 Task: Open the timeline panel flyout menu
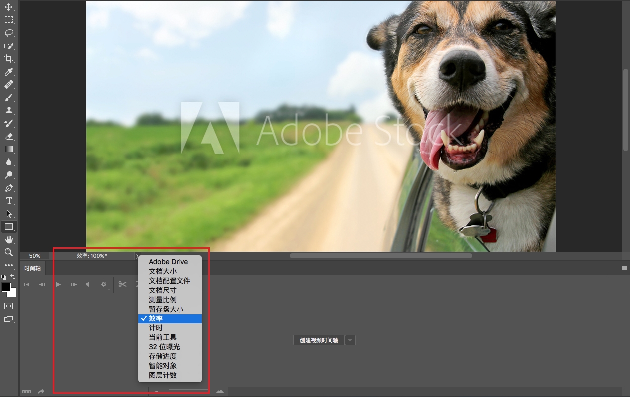pyautogui.click(x=624, y=268)
